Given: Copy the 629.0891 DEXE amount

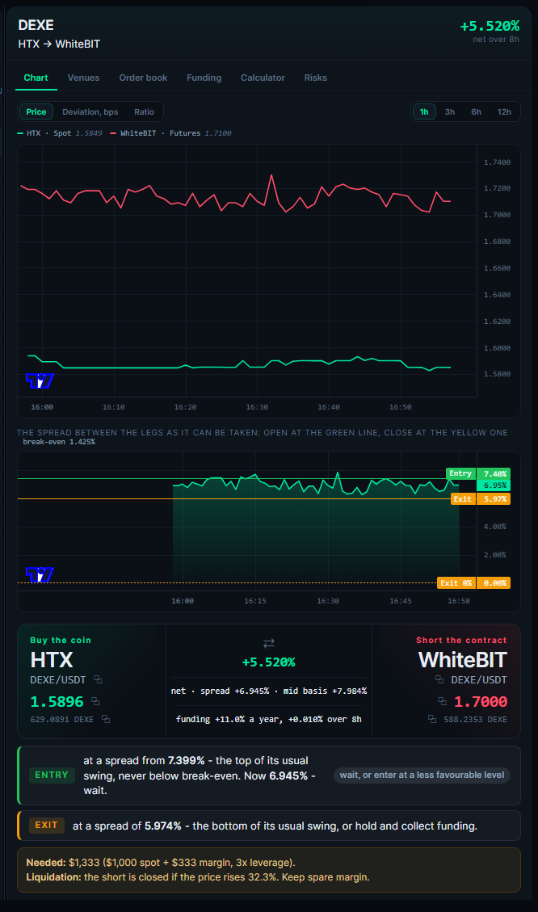Looking at the screenshot, I should coord(106,719).
